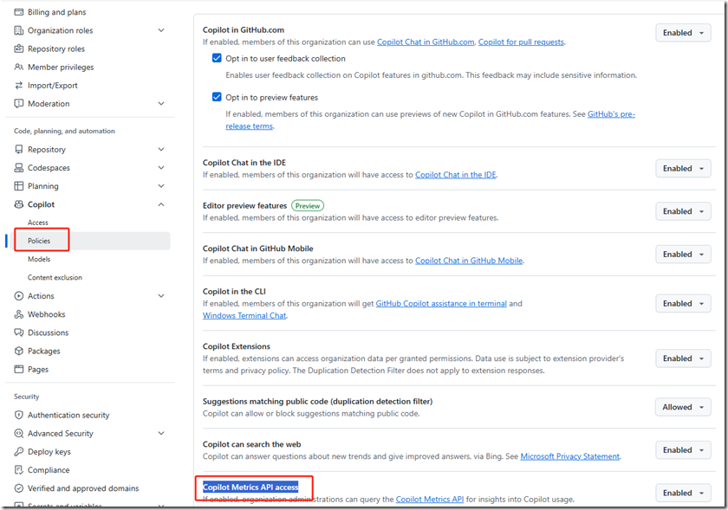Open Copilot can search the web dropdown

pos(683,450)
